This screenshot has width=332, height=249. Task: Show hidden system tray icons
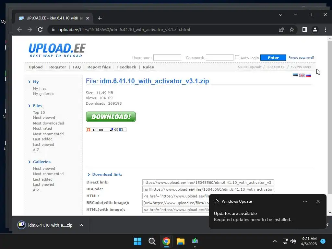(275, 241)
